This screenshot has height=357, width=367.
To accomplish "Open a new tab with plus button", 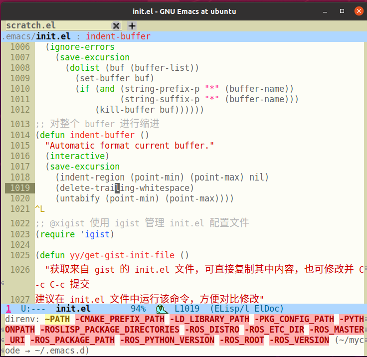I will 132,25.
